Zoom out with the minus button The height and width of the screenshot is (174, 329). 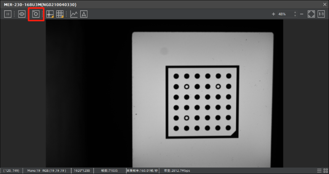pyautogui.click(x=302, y=14)
